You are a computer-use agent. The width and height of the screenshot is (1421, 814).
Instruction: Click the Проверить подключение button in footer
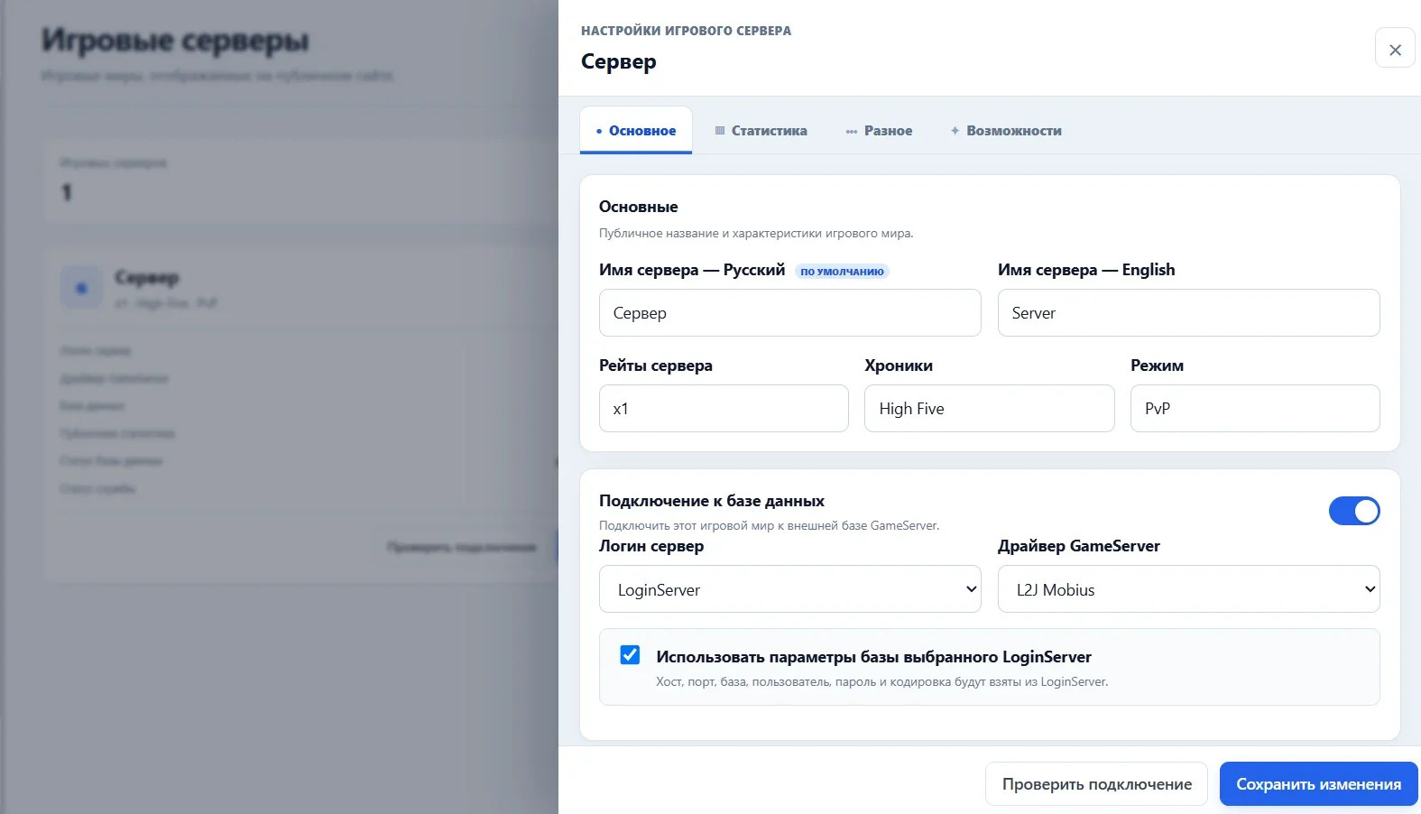(1096, 784)
